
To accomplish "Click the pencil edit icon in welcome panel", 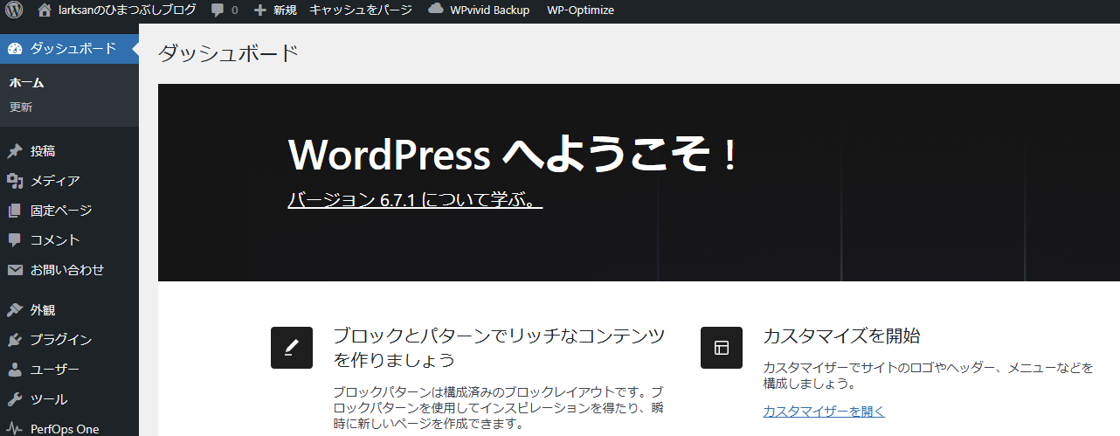I will (x=292, y=348).
